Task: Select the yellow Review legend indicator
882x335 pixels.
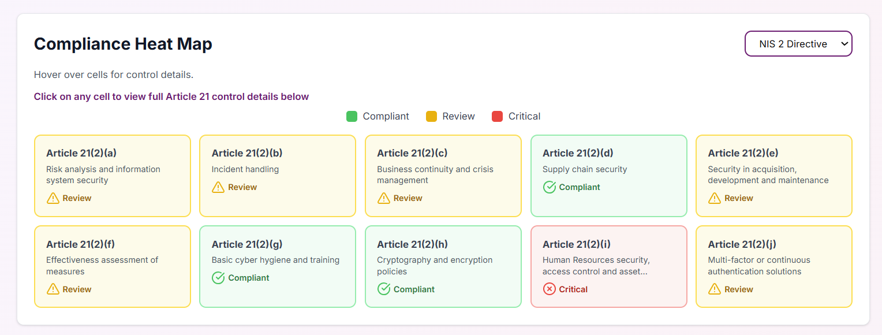Action: point(431,116)
